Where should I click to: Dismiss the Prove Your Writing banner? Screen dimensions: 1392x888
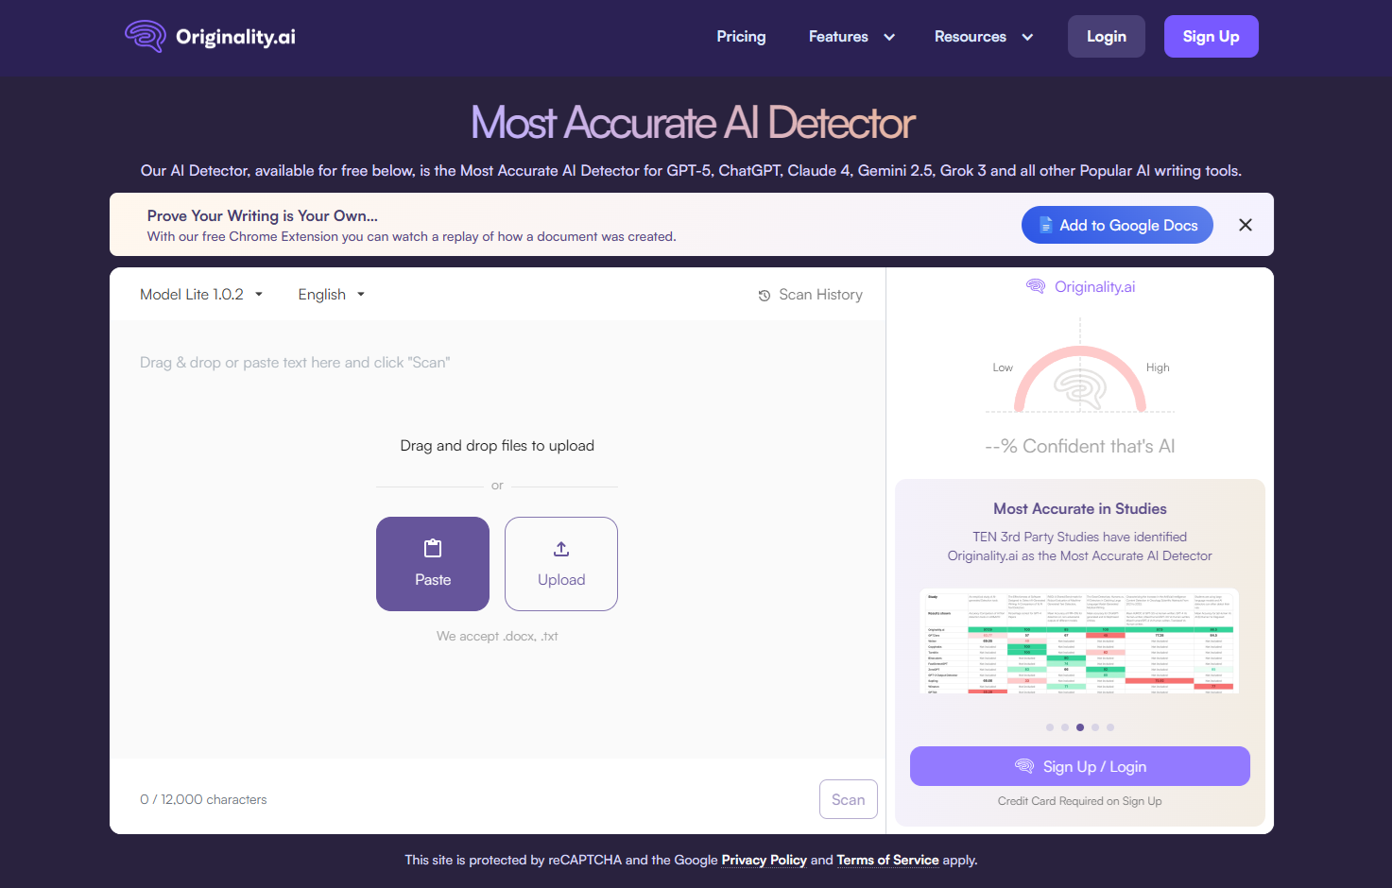pos(1246,225)
